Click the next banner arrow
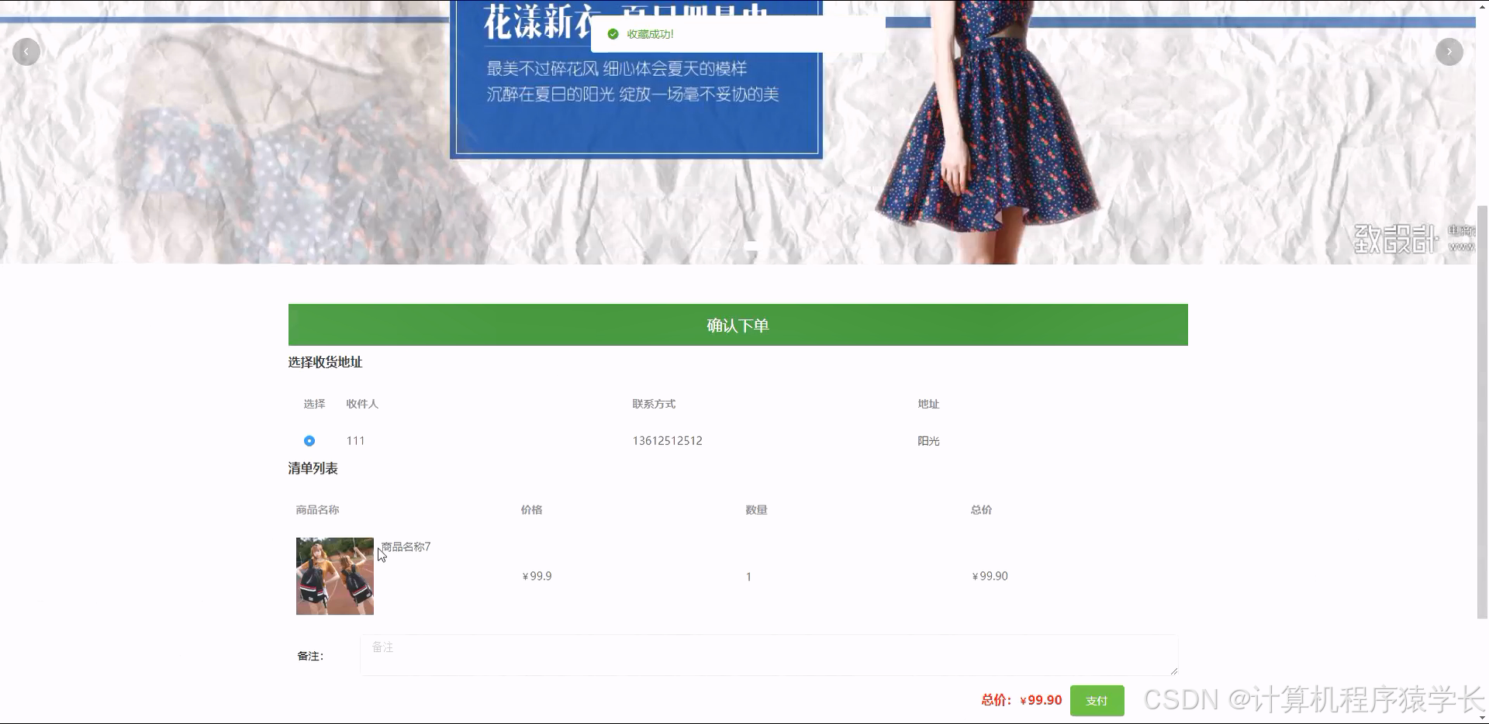This screenshot has height=724, width=1489. coord(1449,51)
